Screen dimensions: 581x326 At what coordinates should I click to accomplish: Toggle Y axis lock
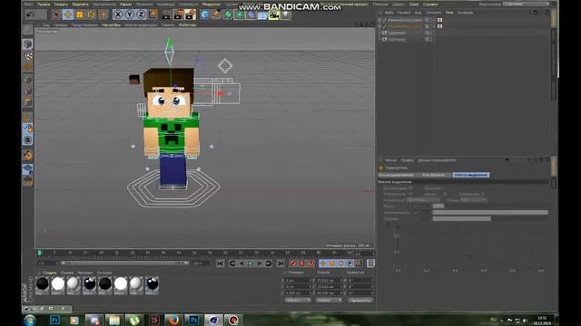point(129,14)
